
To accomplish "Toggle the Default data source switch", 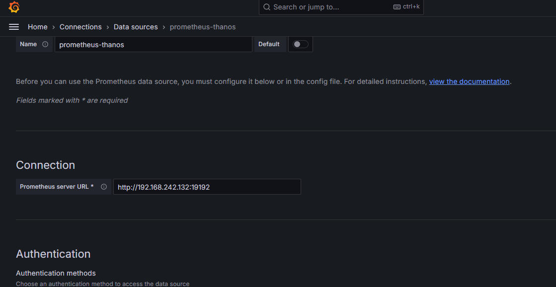I will point(300,44).
